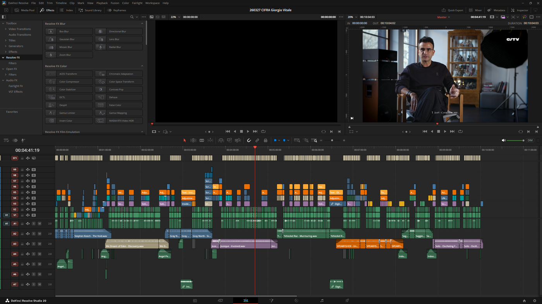
Task: Open the Keyframes panel
Action: click(116, 10)
